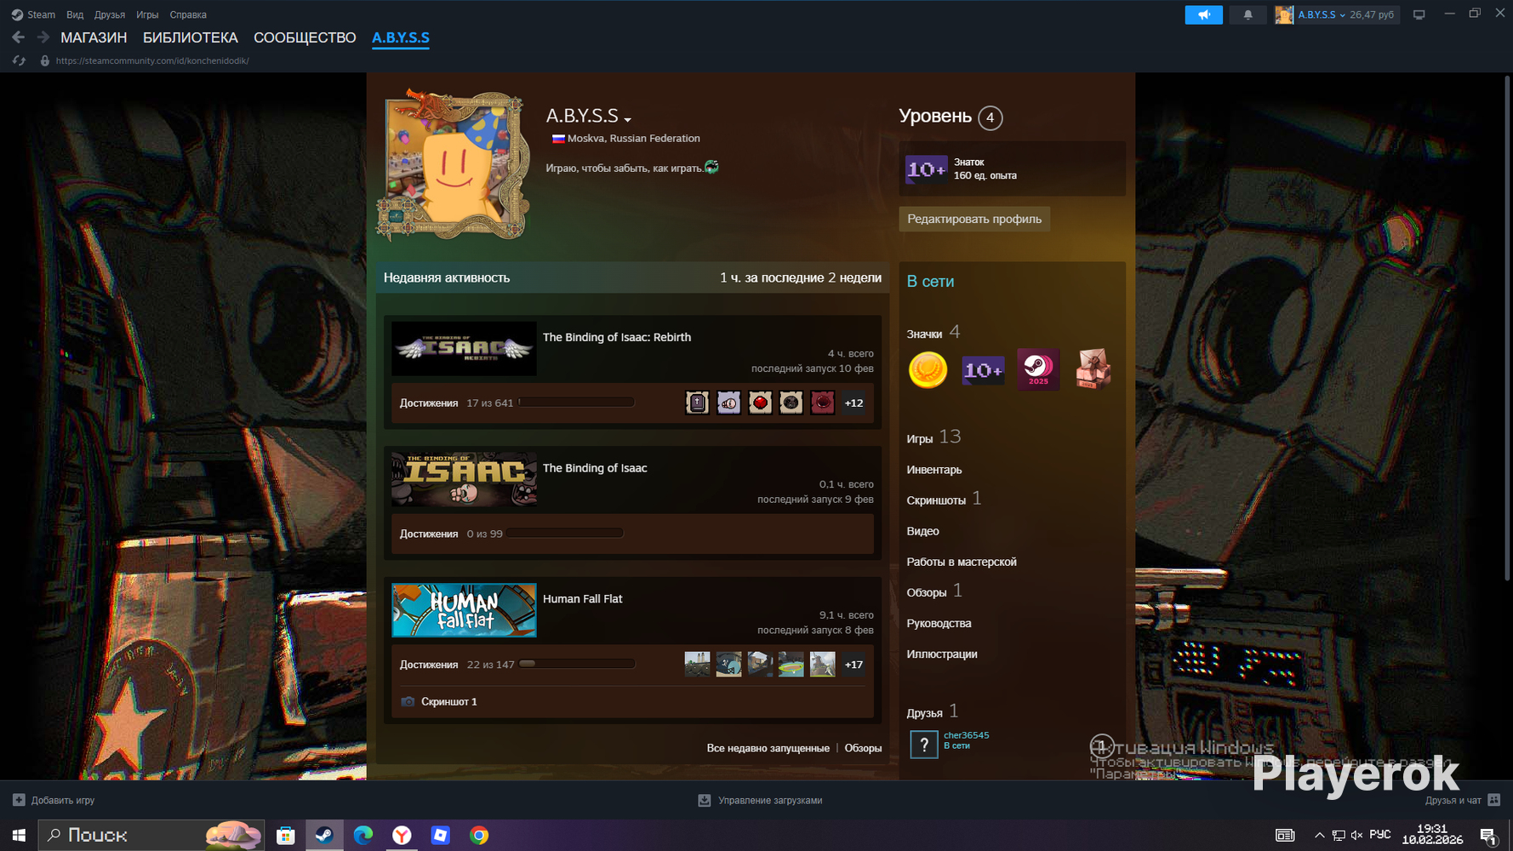View second Isaac Rebirth achievement icon
Image resolution: width=1513 pixels, height=851 pixels.
(x=728, y=403)
